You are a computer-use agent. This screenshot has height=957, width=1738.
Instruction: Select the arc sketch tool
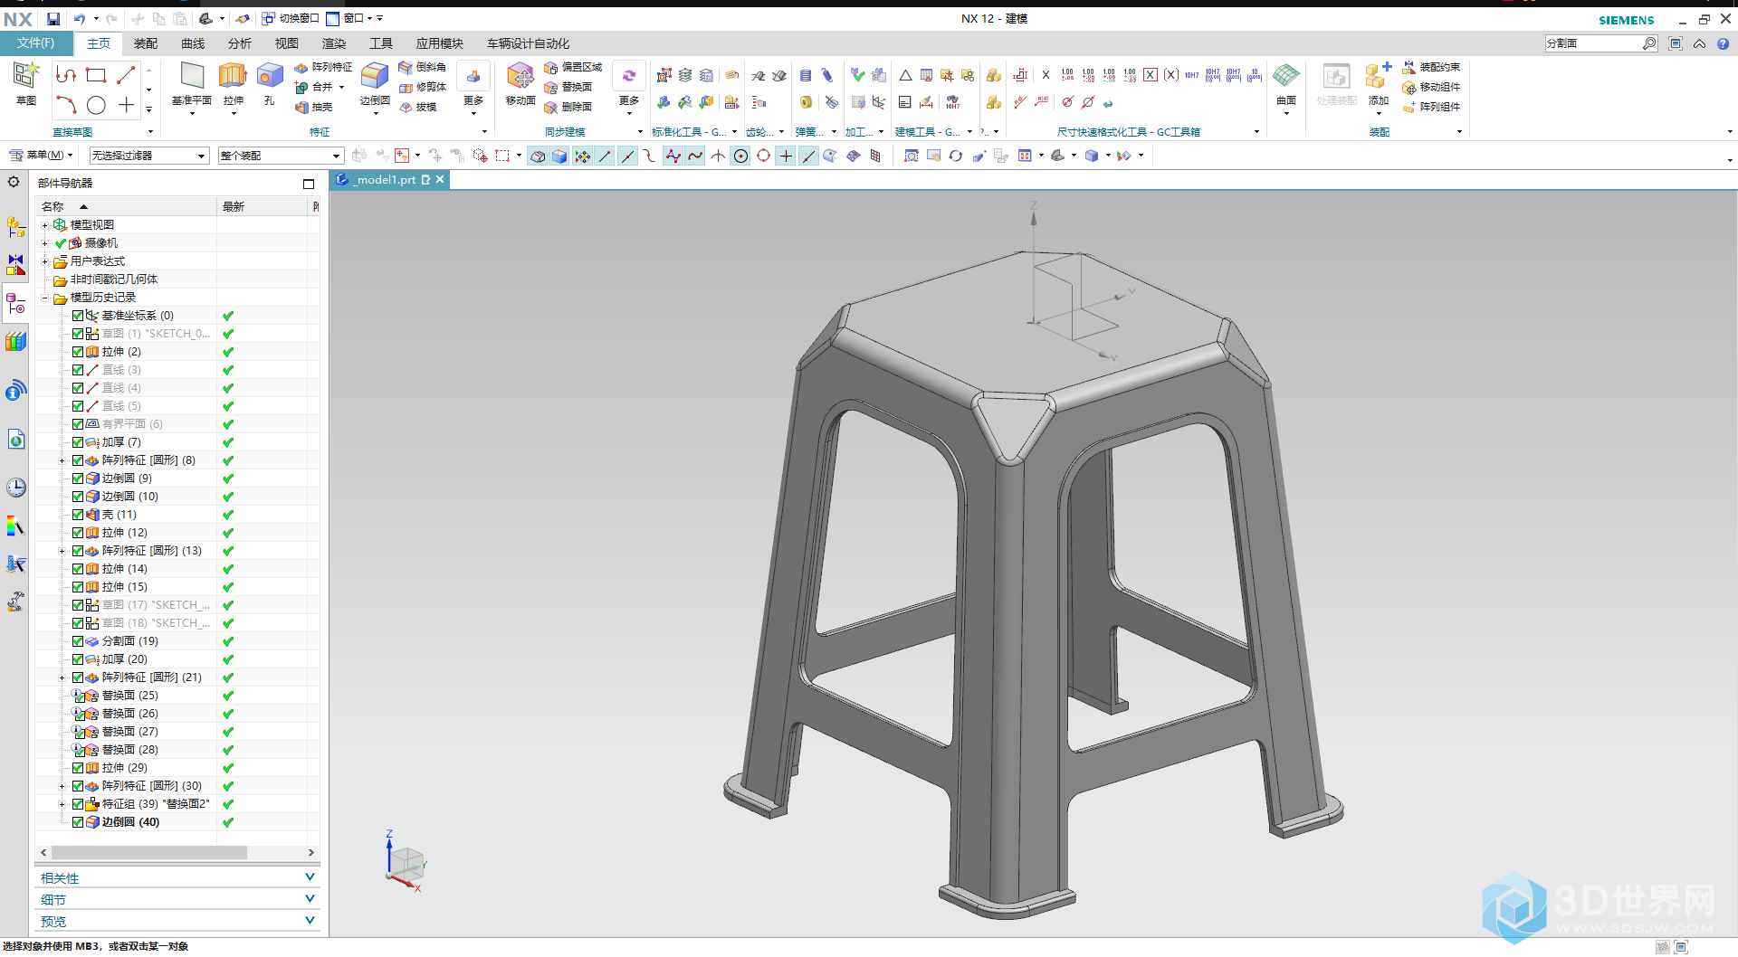click(x=66, y=105)
